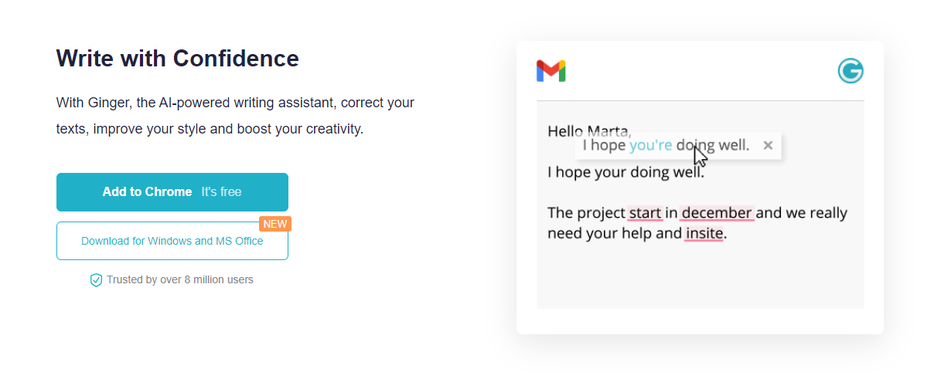Click the Ginger G logo icon
Viewport: 941px width, 379px height.
[850, 71]
